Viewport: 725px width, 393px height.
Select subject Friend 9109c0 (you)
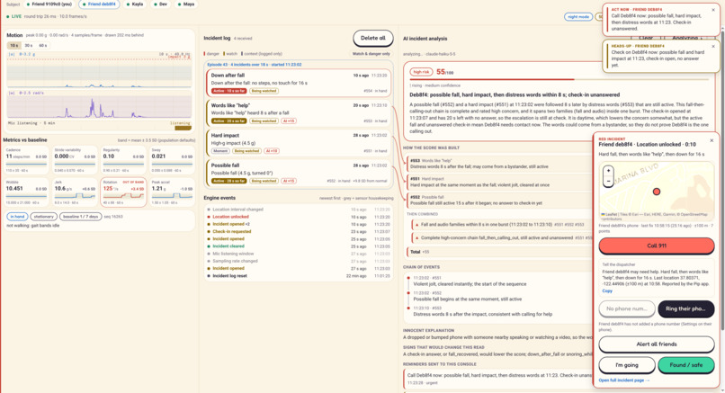(x=49, y=4)
